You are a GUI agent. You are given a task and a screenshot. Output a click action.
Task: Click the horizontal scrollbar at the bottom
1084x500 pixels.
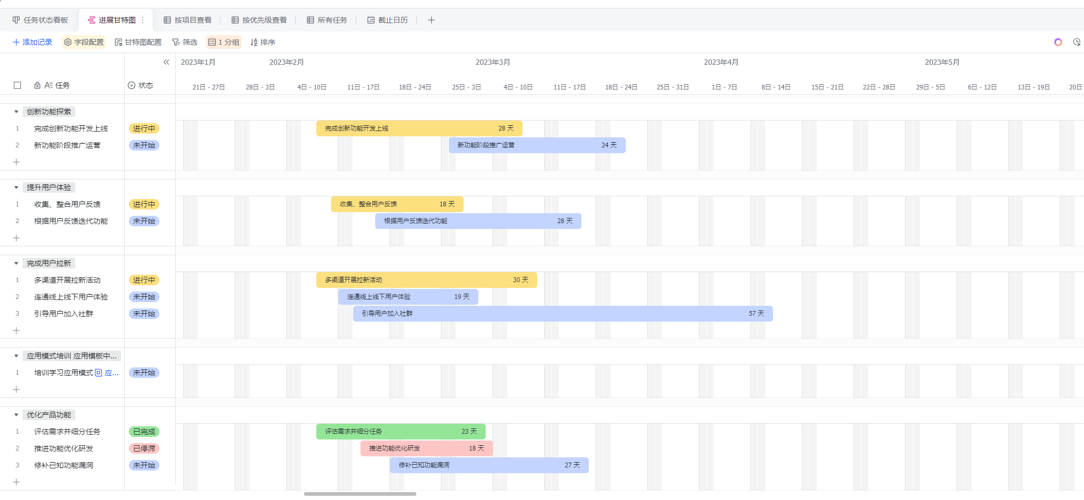[x=360, y=494]
